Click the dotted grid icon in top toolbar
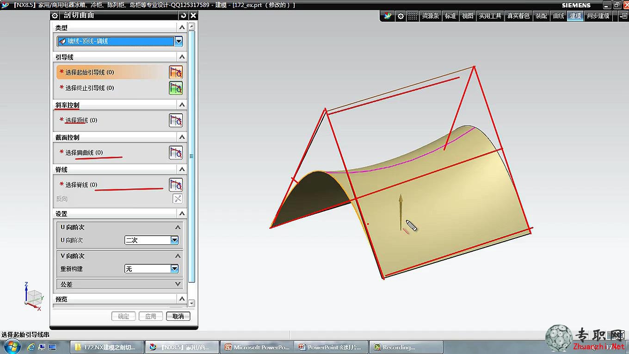Viewport: 629px width, 354px height. pos(412,16)
